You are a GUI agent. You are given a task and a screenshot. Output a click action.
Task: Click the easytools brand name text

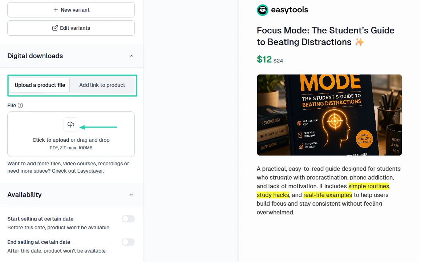point(290,10)
